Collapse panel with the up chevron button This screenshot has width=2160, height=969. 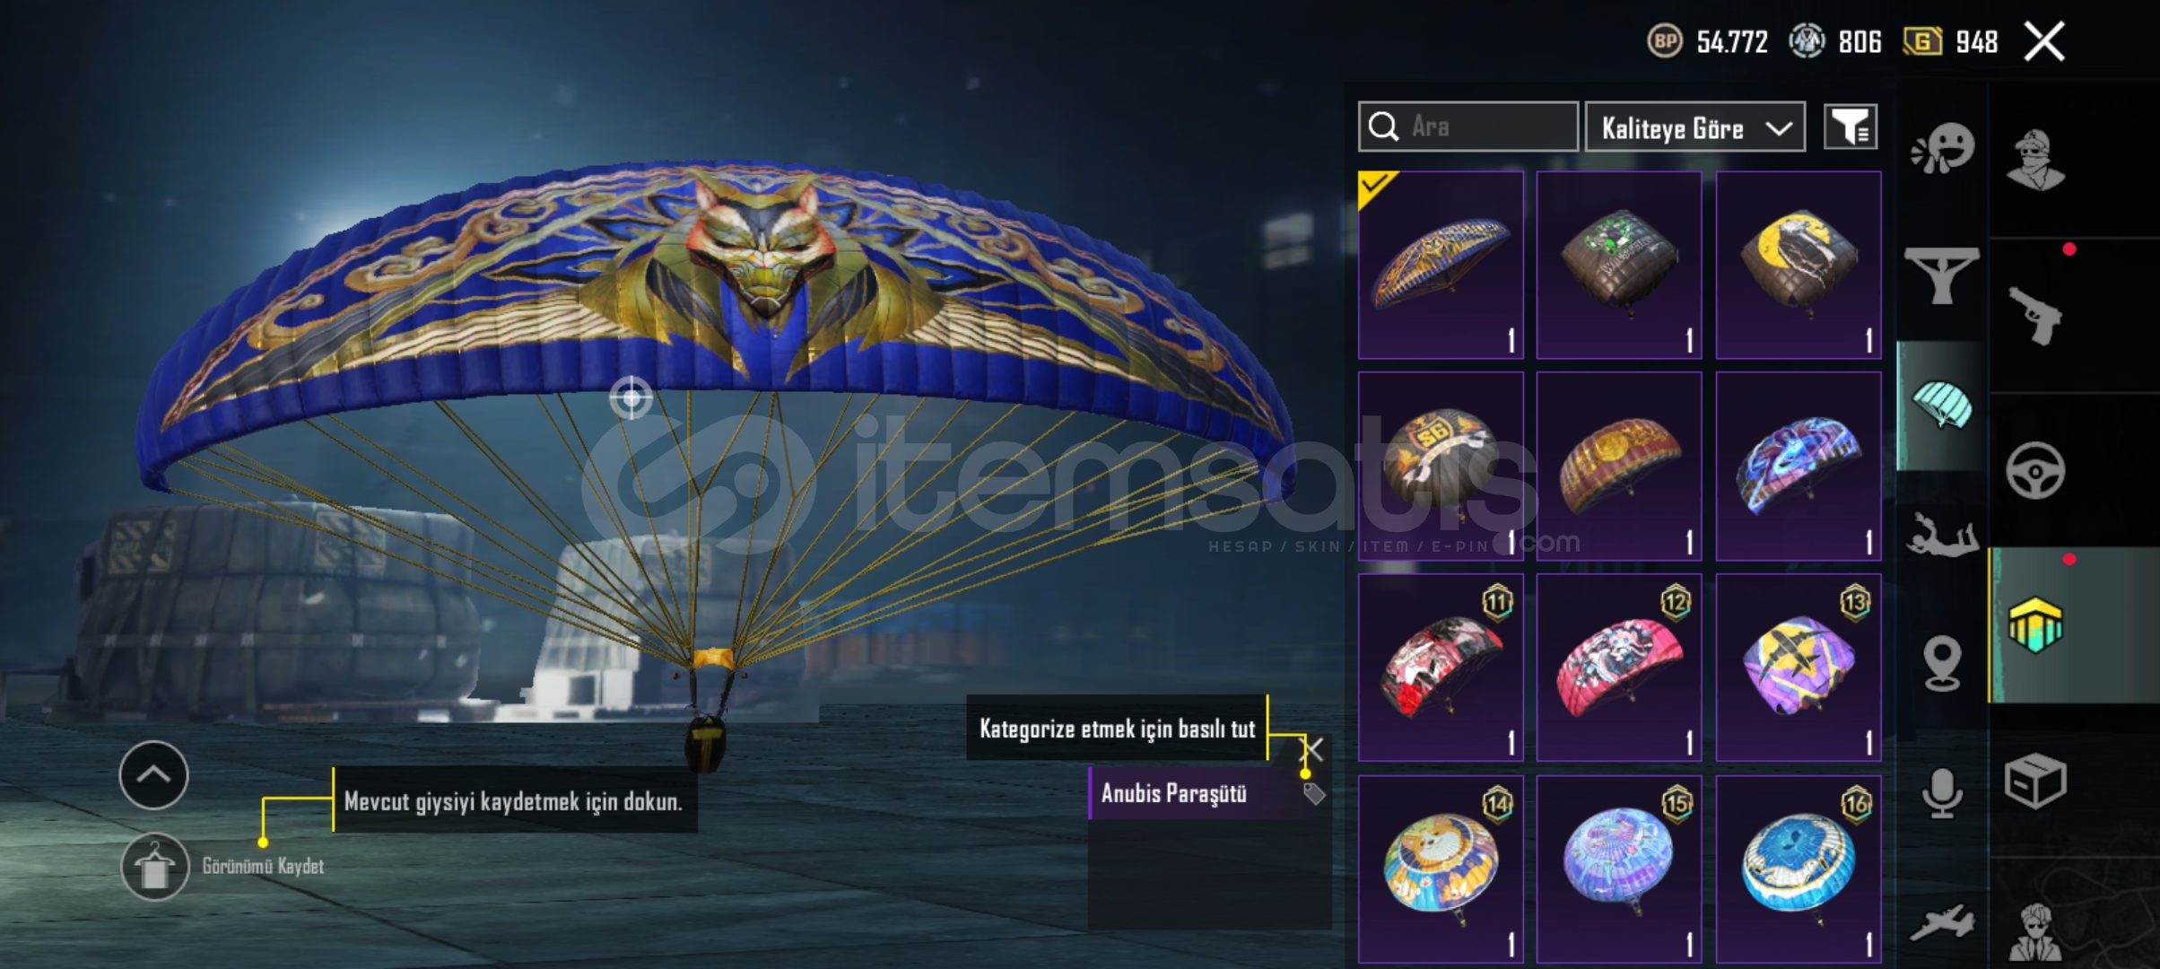pyautogui.click(x=153, y=774)
